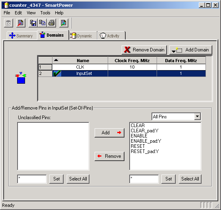The height and width of the screenshot is (210, 221).
Task: Open the File menu
Action: pos(7,13)
